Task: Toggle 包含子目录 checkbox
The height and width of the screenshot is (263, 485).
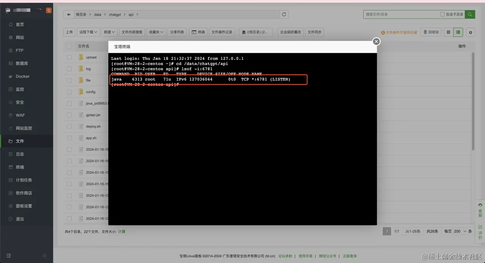Action: pyautogui.click(x=442, y=14)
